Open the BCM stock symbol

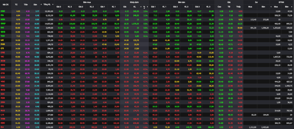point(3,61)
